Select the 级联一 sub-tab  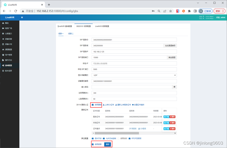click(61, 34)
